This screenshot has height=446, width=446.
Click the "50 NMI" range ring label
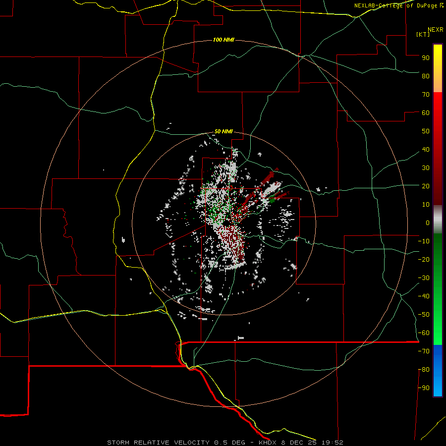[x=223, y=131]
